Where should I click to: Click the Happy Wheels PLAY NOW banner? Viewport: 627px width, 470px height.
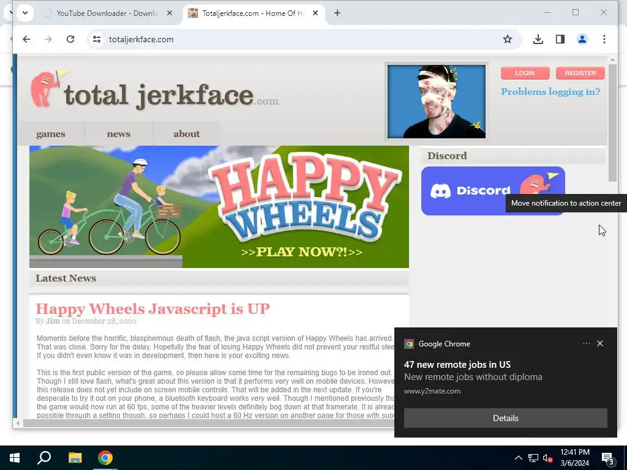click(219, 207)
